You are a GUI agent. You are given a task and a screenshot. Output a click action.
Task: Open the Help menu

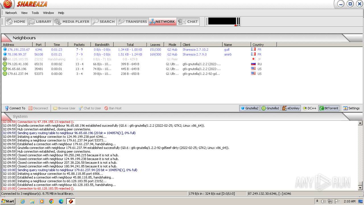coord(61,13)
